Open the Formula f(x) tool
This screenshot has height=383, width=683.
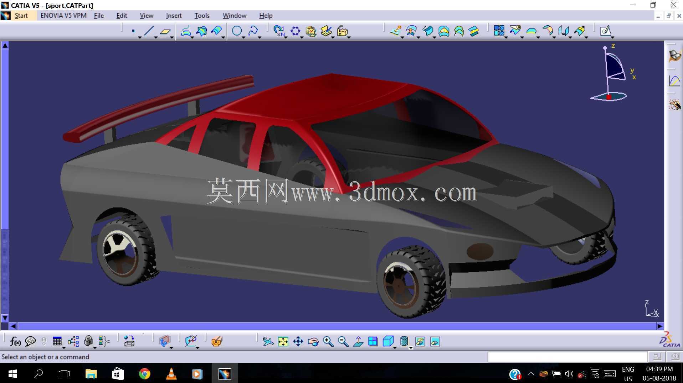tap(15, 341)
